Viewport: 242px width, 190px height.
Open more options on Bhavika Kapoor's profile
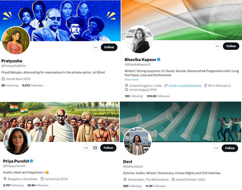[x=218, y=46]
